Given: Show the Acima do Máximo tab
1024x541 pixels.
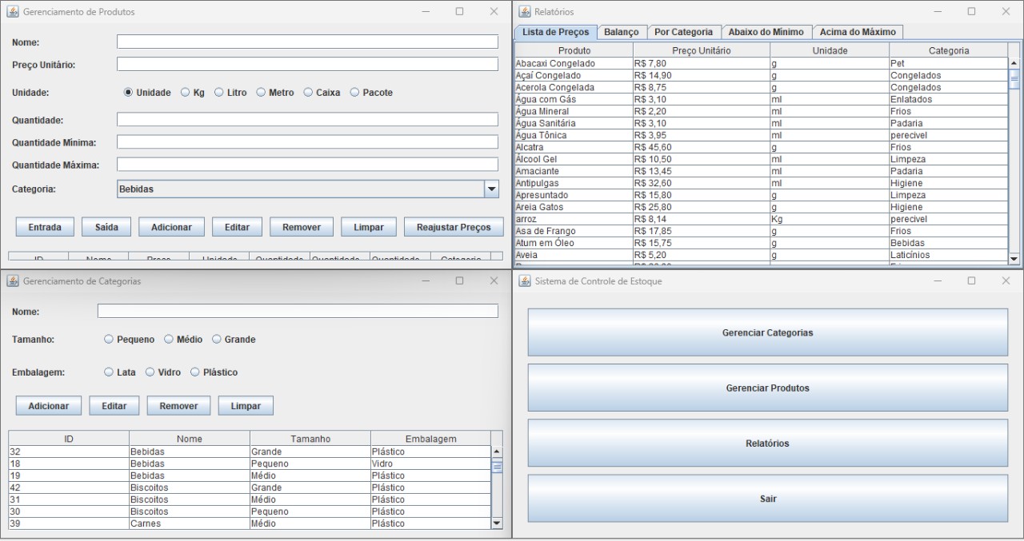Looking at the screenshot, I should click(858, 32).
